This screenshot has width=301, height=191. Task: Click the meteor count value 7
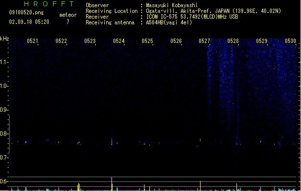68,22
